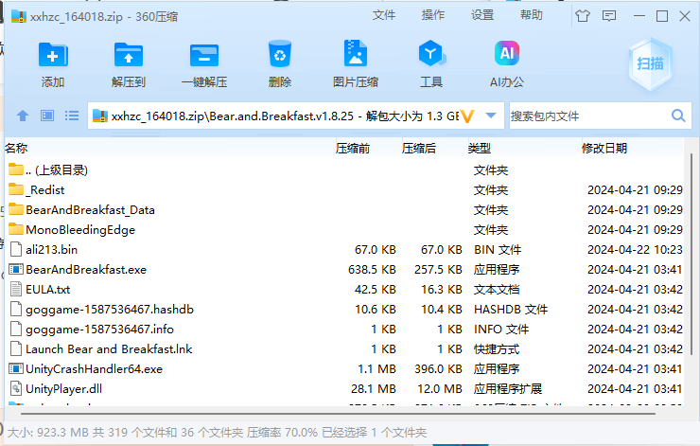Click the ali213.bin file icon
The image size is (700, 446).
pyautogui.click(x=16, y=249)
